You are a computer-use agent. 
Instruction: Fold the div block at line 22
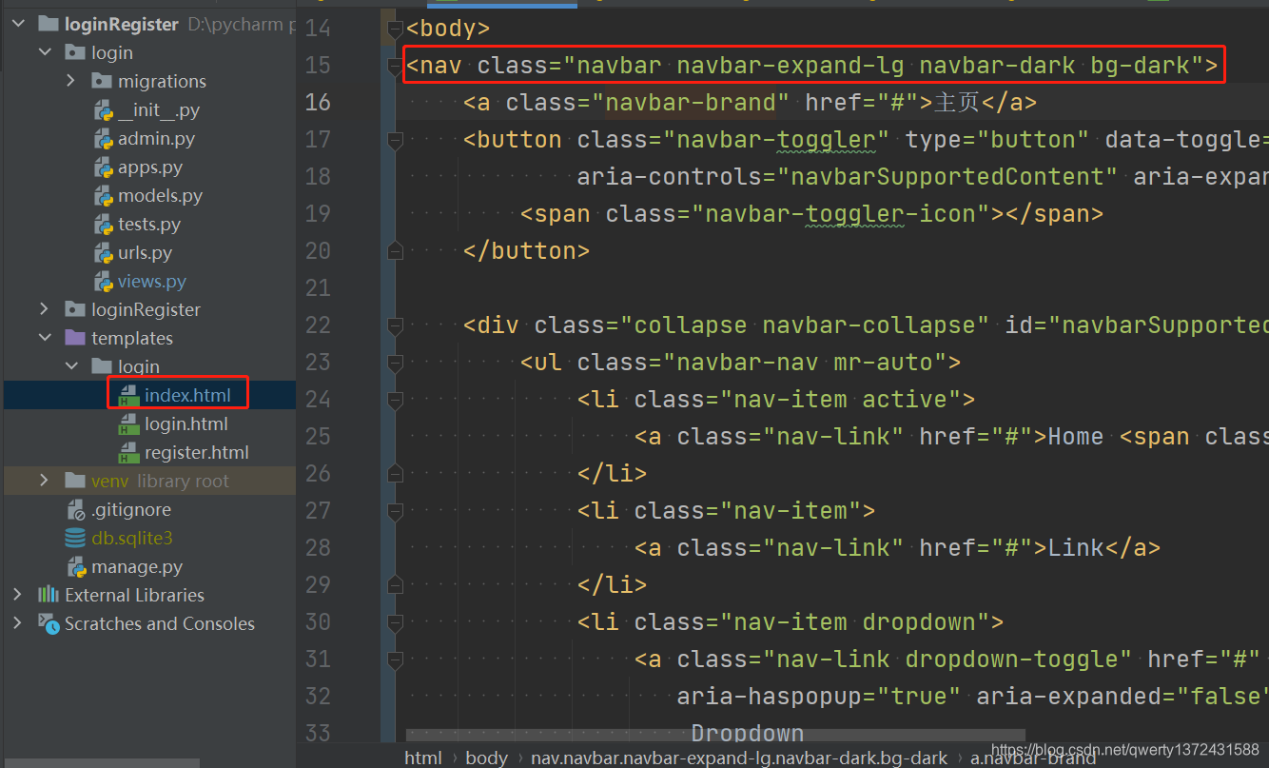pos(395,325)
